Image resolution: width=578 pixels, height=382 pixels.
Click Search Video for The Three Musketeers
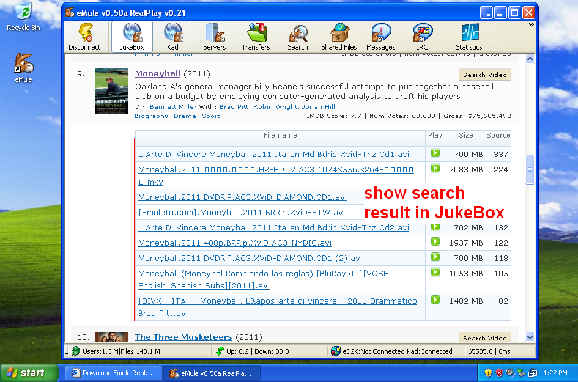pyautogui.click(x=485, y=337)
